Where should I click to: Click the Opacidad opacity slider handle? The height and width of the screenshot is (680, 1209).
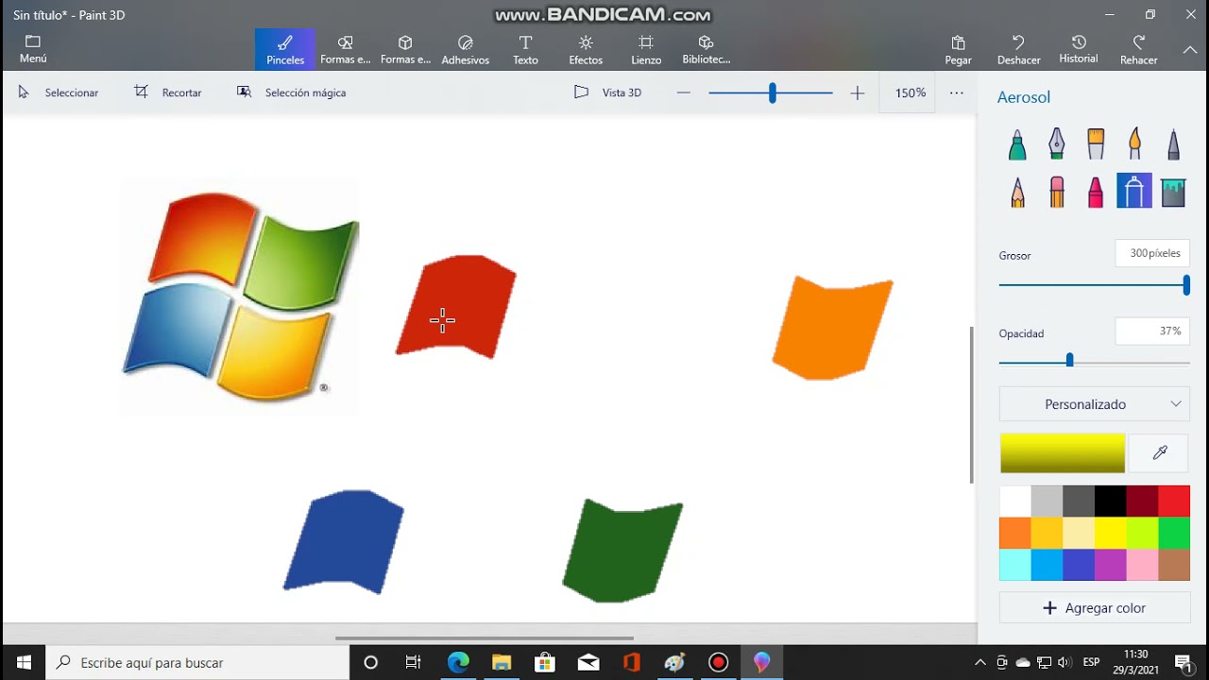[1069, 360]
